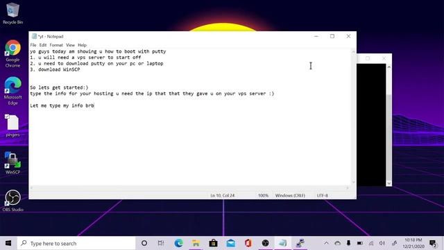
Task: Click line 'type the info for your hosting'
Action: coord(152,94)
